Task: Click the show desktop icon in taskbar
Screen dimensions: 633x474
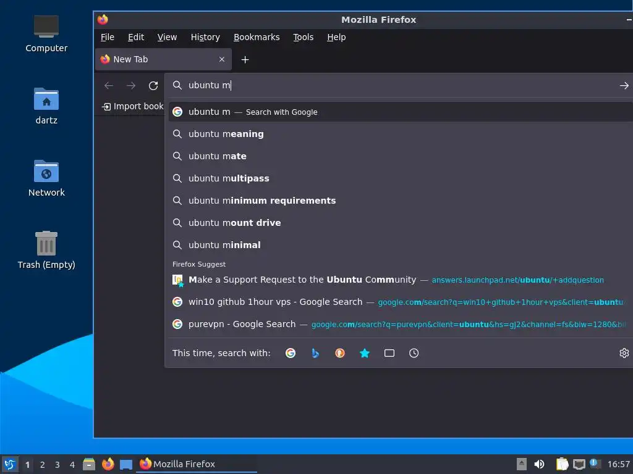Action: click(x=126, y=465)
